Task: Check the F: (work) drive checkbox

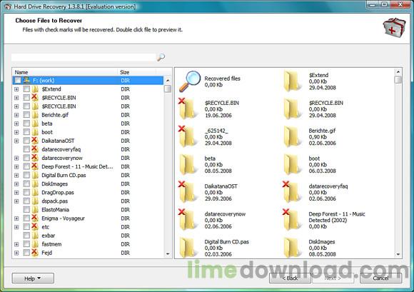Action: point(18,80)
